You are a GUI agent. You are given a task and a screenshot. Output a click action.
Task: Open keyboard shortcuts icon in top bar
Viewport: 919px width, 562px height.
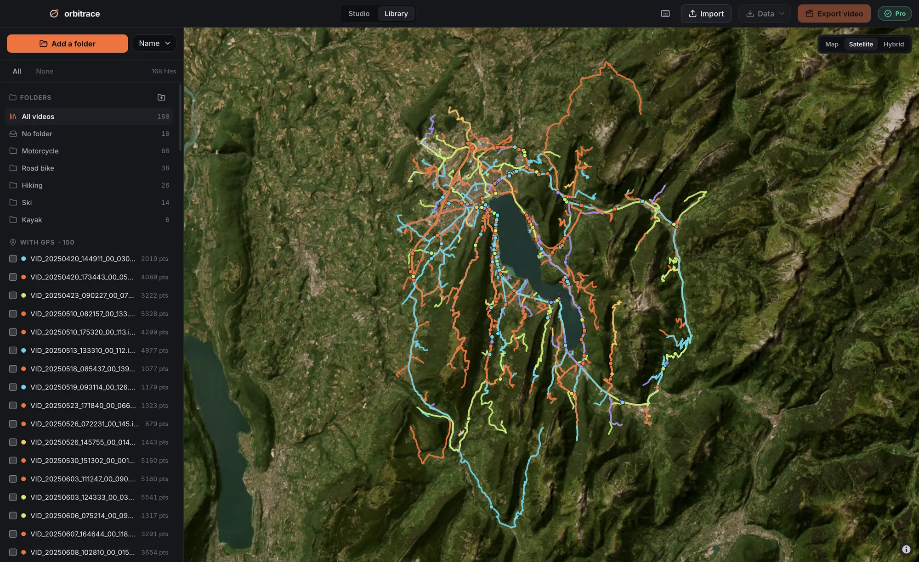point(665,14)
